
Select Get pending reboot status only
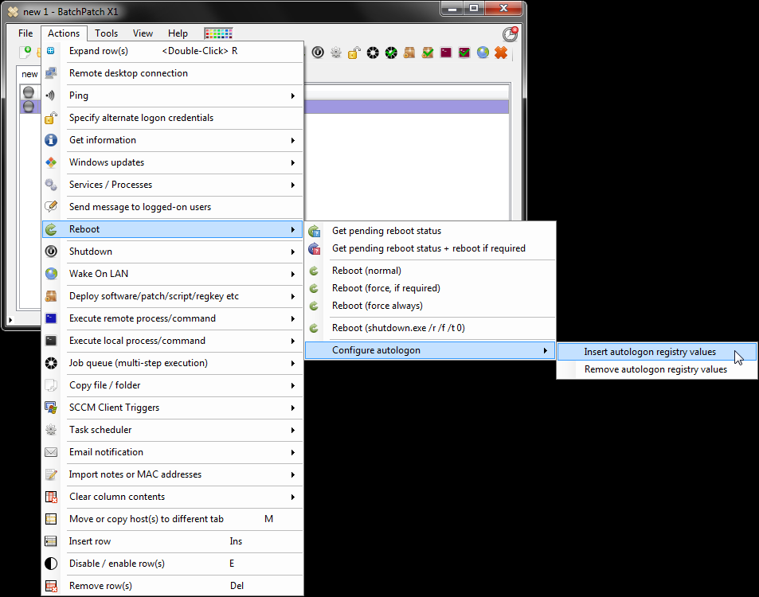coord(430,231)
